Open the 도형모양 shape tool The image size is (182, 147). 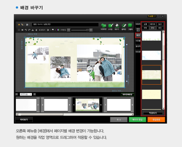(103, 27)
